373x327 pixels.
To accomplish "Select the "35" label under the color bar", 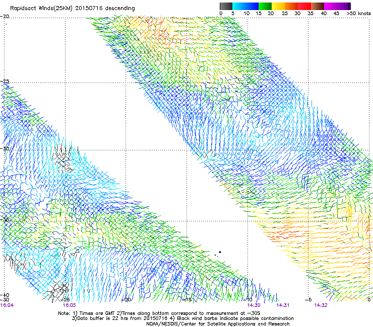I will click(x=310, y=14).
